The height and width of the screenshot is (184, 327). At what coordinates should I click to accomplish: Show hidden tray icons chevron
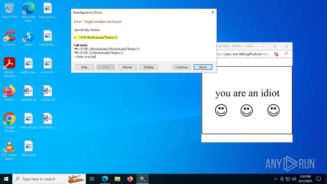tap(275, 179)
